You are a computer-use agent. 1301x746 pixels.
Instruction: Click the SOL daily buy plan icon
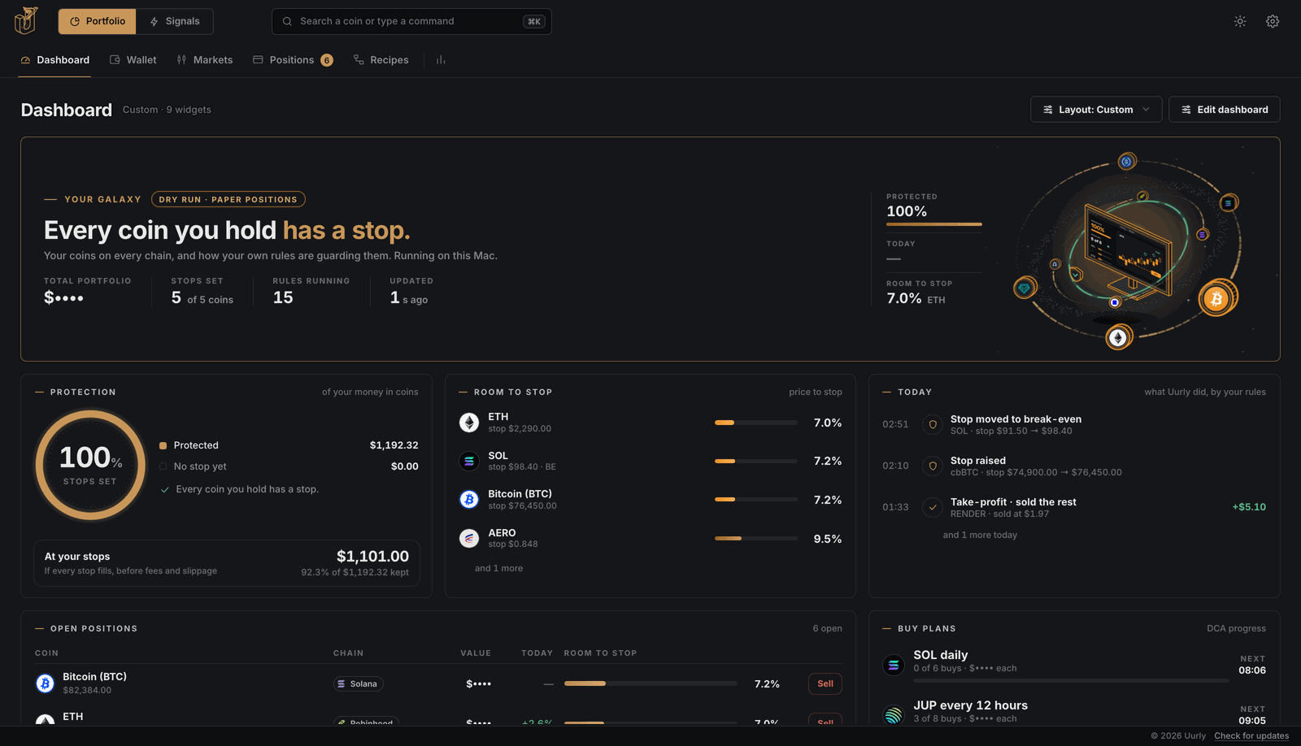(894, 665)
